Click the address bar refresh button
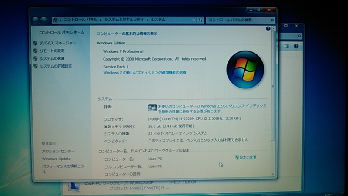 coord(201,20)
